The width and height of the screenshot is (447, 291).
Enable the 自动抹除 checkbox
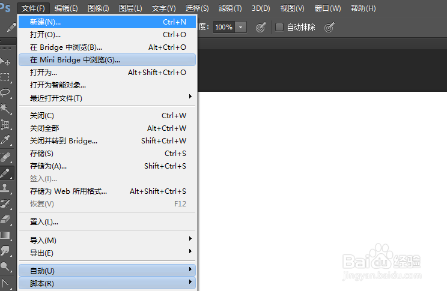[x=279, y=27]
